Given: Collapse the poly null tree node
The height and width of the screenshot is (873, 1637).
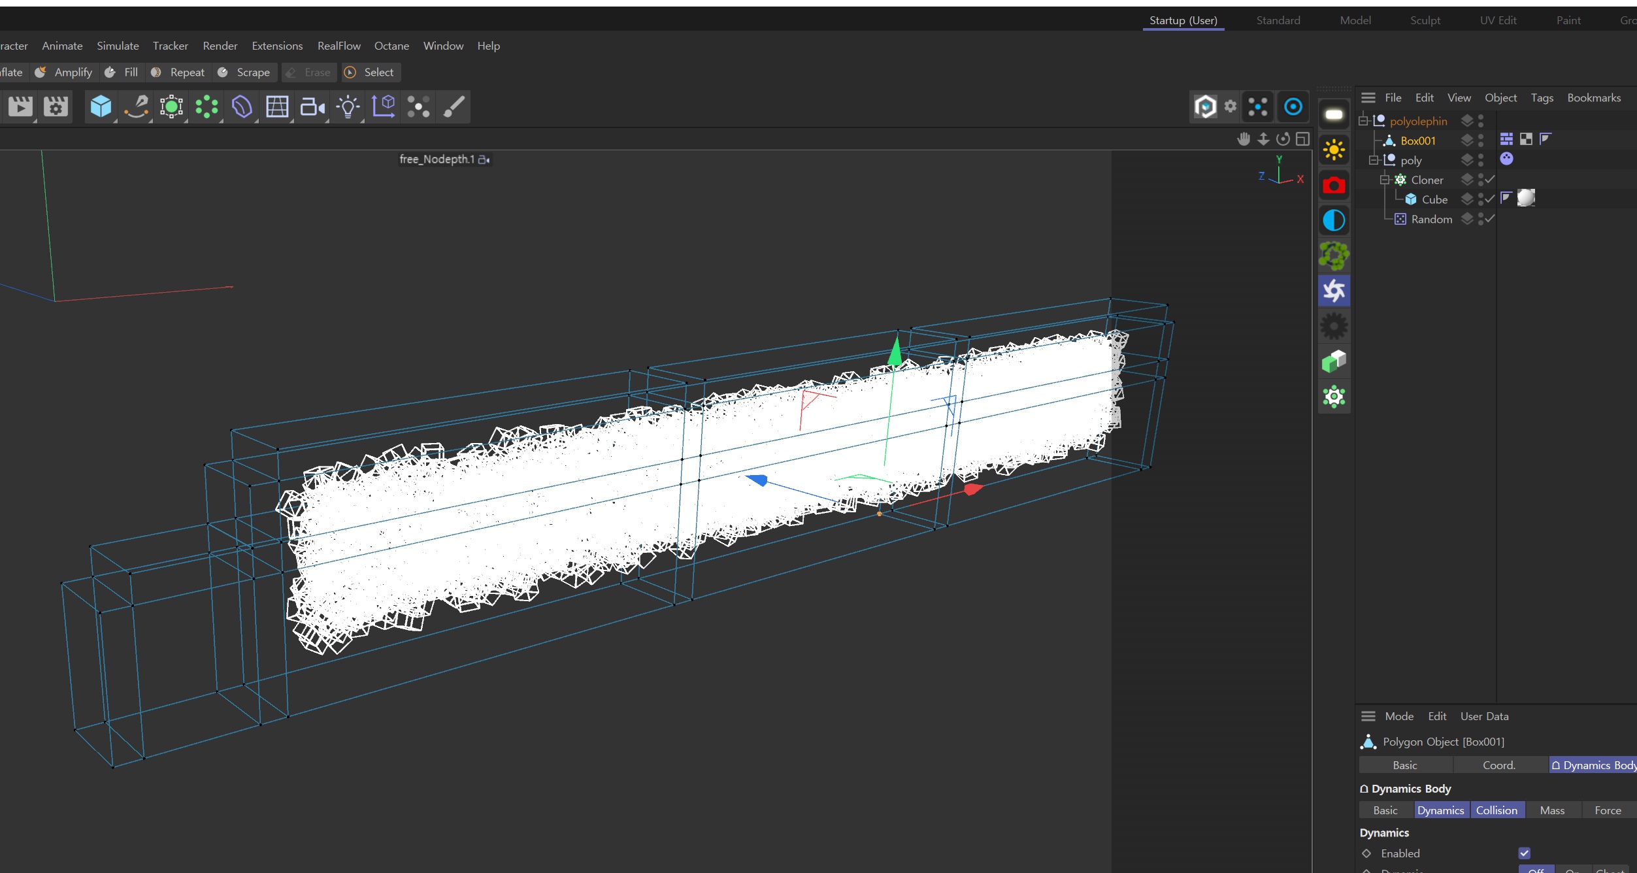Looking at the screenshot, I should tap(1374, 160).
